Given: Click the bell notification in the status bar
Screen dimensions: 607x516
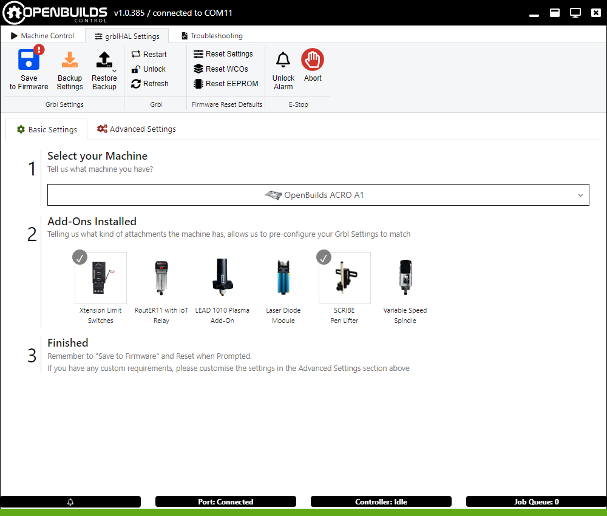Looking at the screenshot, I should tap(70, 502).
